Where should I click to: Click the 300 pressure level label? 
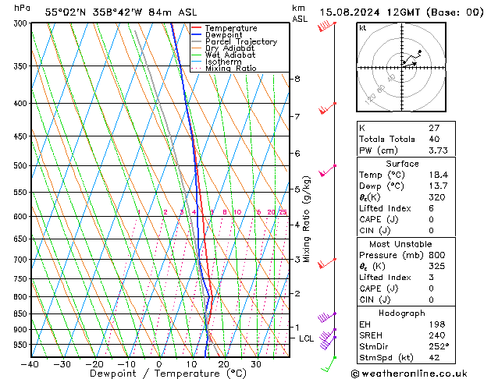pyautogui.click(x=20, y=23)
